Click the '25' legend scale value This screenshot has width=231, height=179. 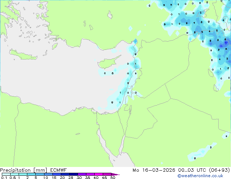coord(71,178)
